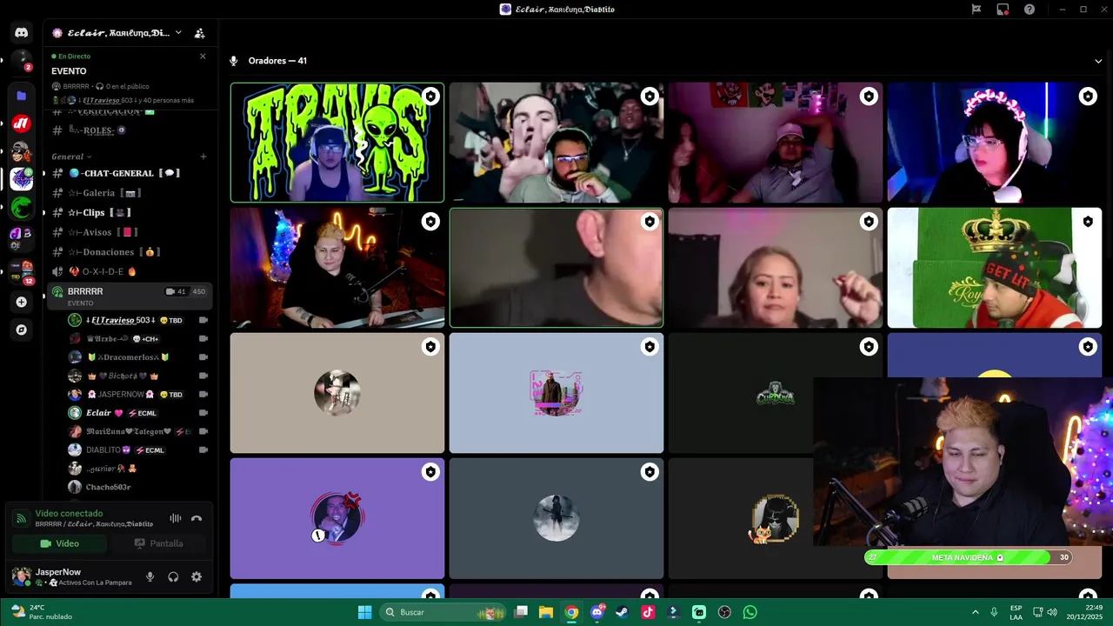The image size is (1113, 626).
Task: Toggle headphones deafen
Action: click(173, 576)
